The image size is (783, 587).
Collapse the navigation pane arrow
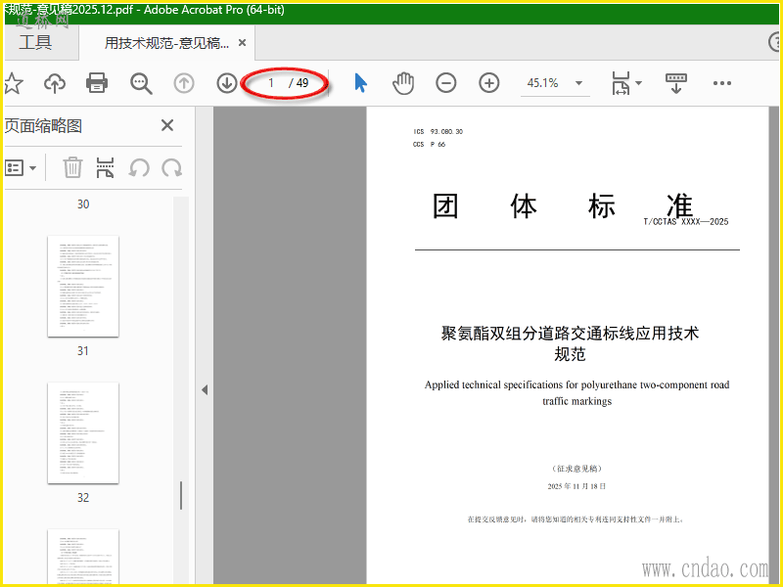205,389
